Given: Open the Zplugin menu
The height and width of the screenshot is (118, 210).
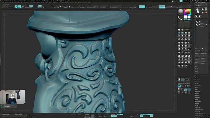Looking at the screenshot, I should pos(85,3).
